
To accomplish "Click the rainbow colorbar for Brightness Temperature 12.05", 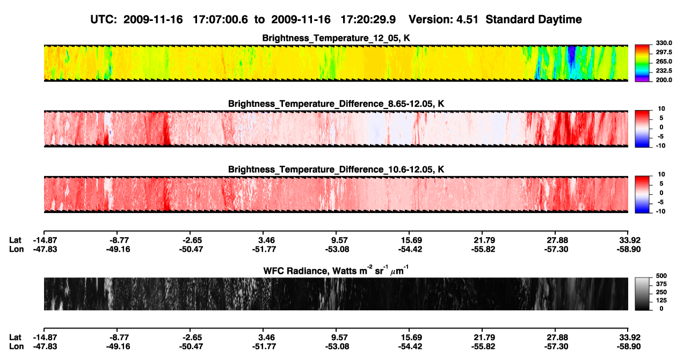I will (x=643, y=63).
